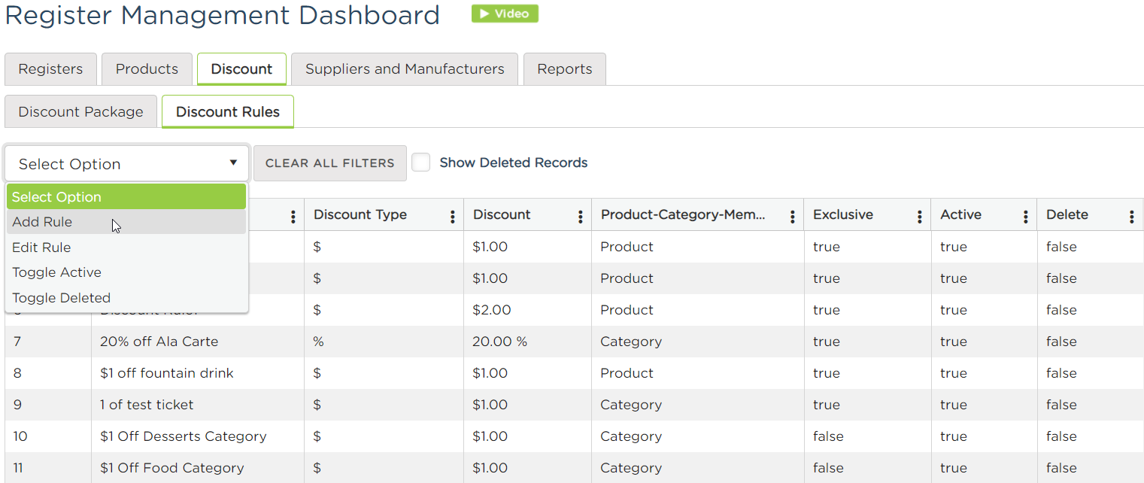
Task: Open the Discount column's three-dot menu
Action: coord(580,217)
